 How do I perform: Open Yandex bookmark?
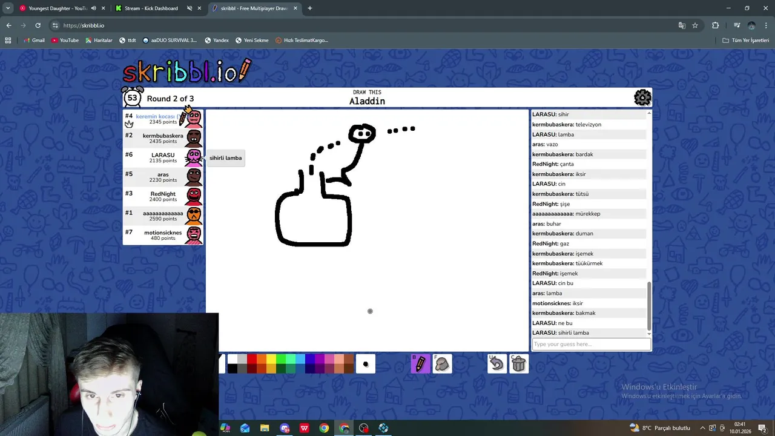pyautogui.click(x=217, y=40)
